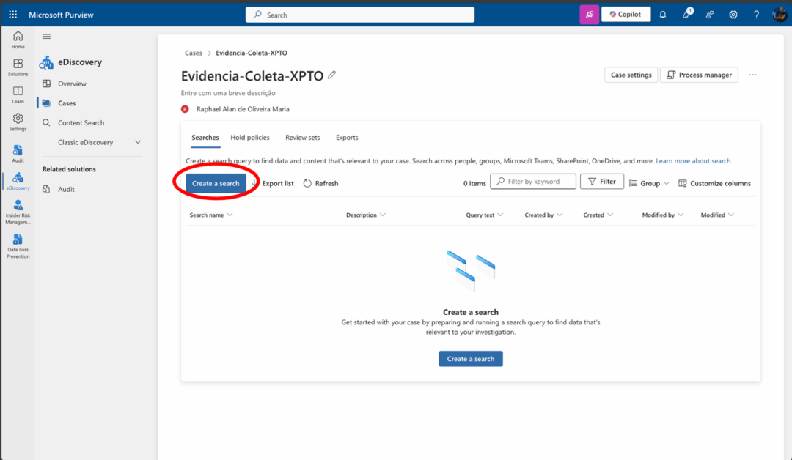
Task: Switch to the Hold policies tab
Action: click(250, 137)
